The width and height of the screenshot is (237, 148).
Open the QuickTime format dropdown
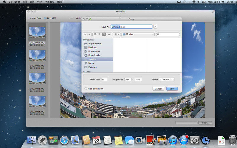click(x=167, y=80)
